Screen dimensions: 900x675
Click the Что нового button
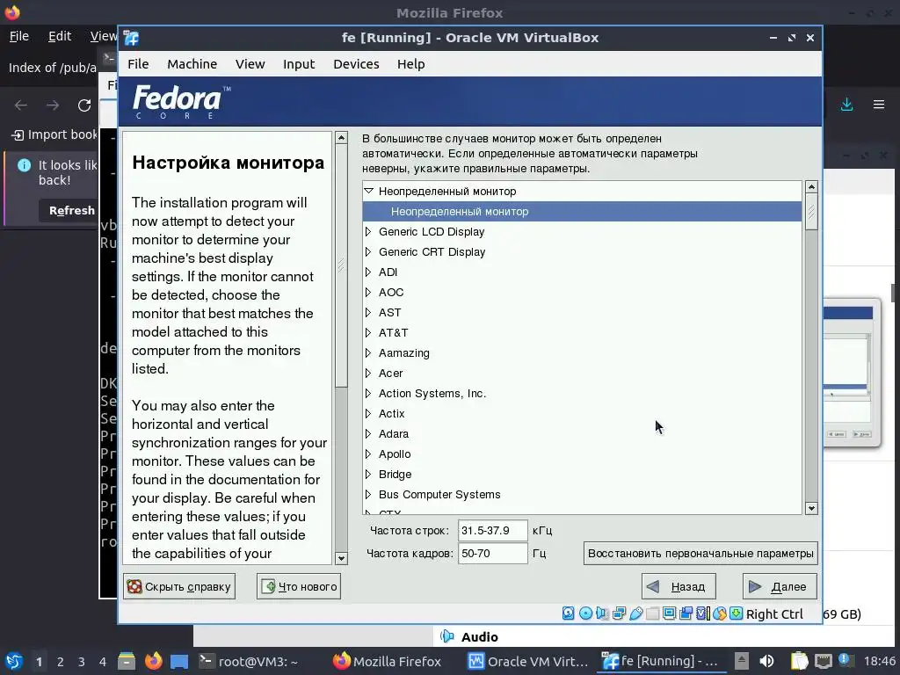(299, 586)
